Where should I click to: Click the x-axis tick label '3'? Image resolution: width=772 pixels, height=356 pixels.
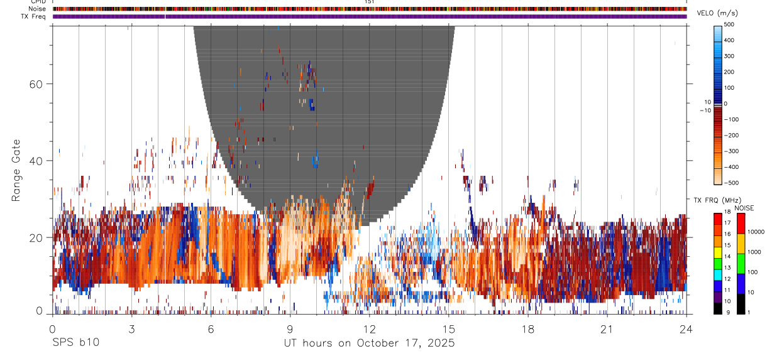131,329
